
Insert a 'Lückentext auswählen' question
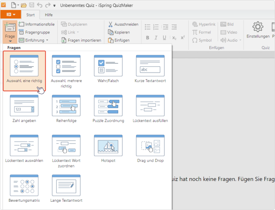(x=24, y=149)
